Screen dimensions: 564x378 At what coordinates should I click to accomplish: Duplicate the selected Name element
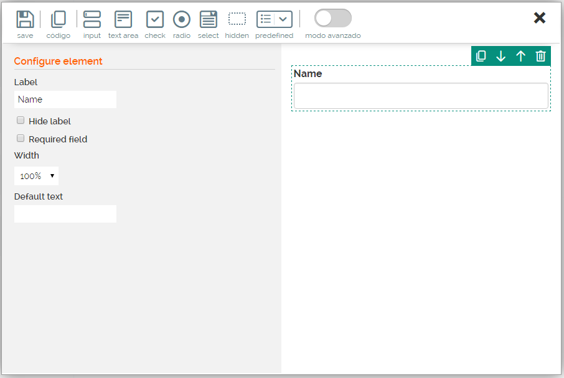481,57
